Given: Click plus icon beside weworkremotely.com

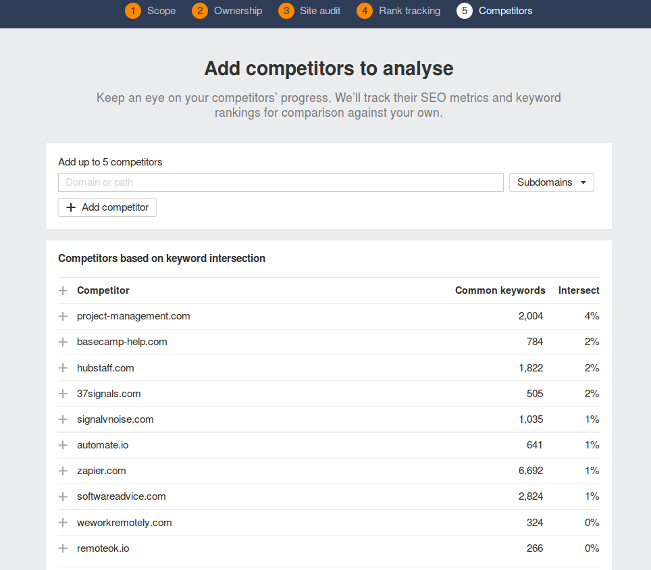Looking at the screenshot, I should point(63,523).
